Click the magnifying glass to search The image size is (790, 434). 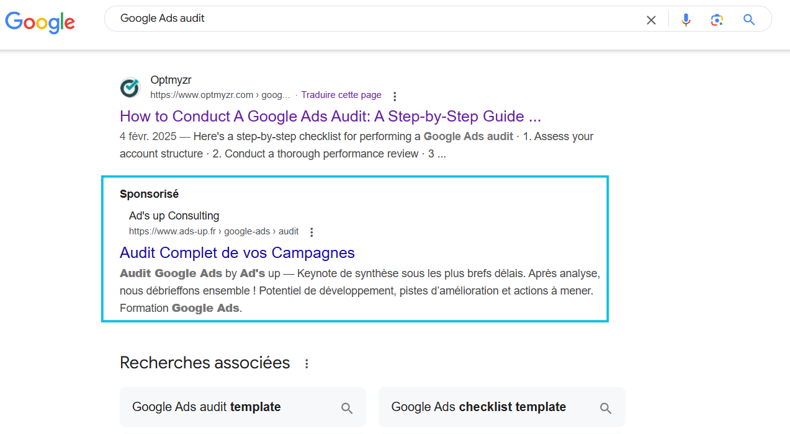(x=748, y=19)
